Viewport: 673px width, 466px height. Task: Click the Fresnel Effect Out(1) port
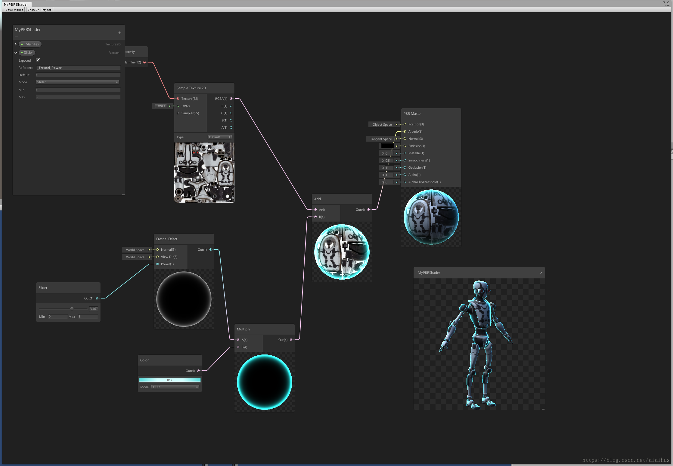211,250
